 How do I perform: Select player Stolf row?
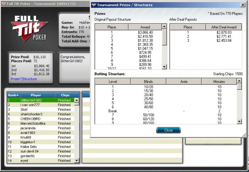coord(41,110)
